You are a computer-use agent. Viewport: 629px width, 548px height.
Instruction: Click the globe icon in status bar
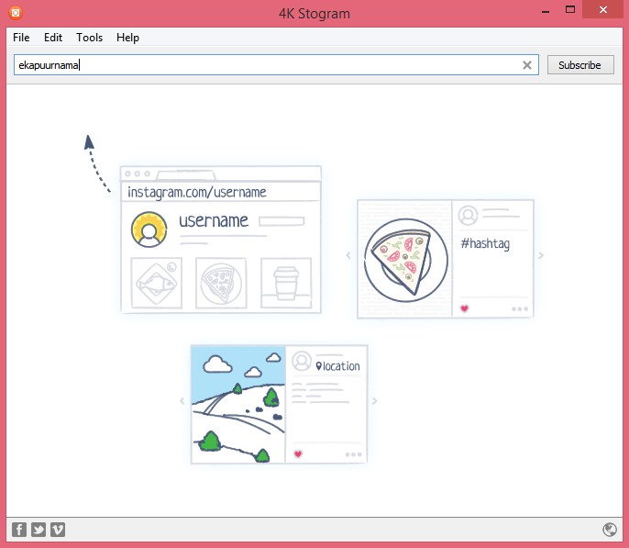click(610, 530)
